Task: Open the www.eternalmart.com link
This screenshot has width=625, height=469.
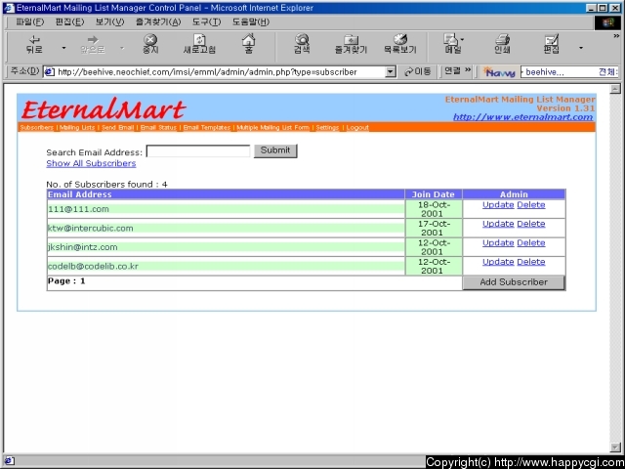Action: 523,117
